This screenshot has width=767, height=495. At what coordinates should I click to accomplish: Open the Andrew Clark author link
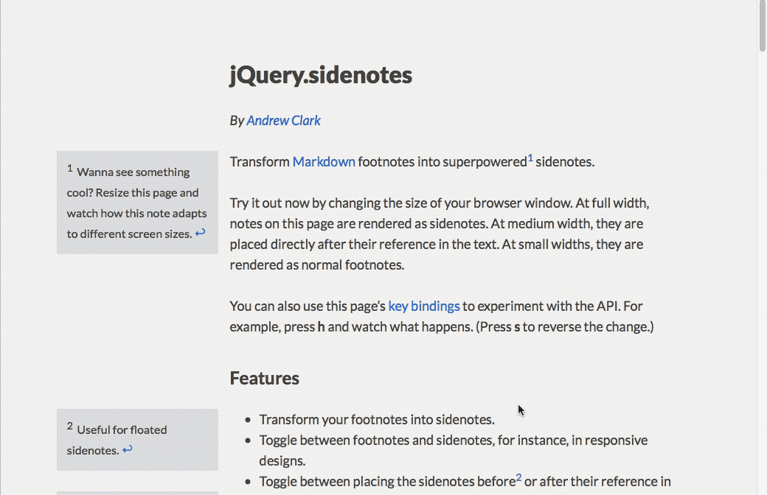283,121
